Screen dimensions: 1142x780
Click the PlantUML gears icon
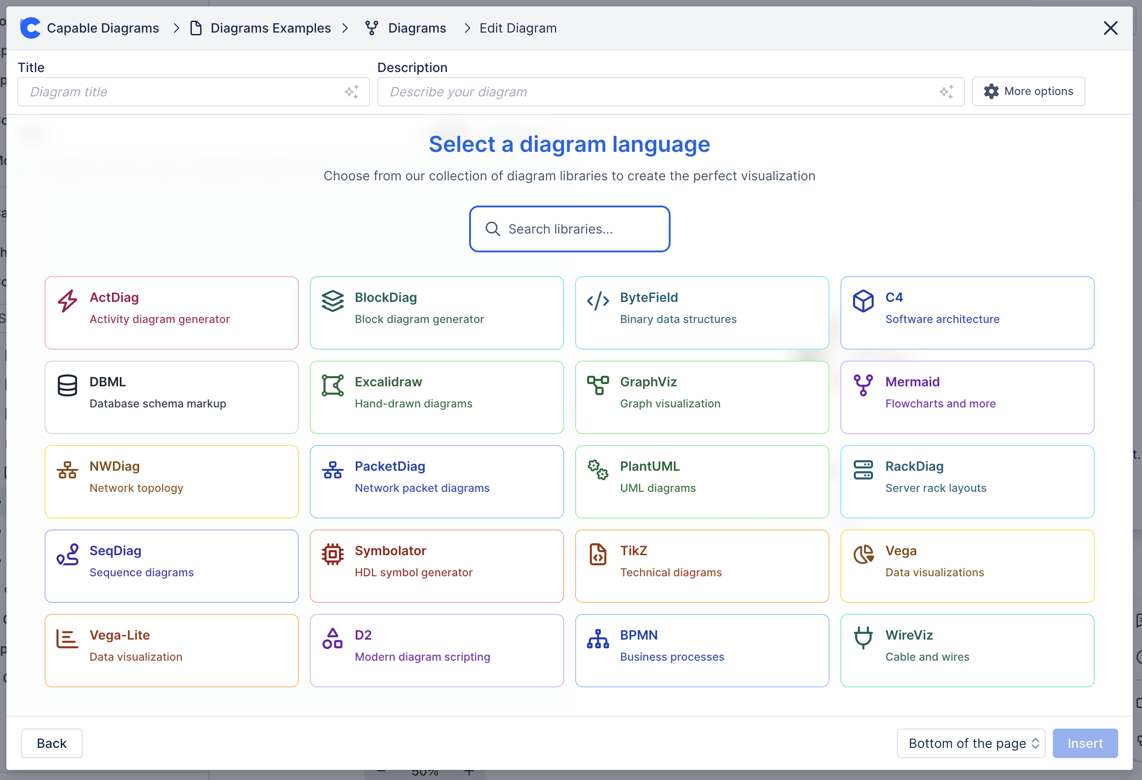(598, 469)
